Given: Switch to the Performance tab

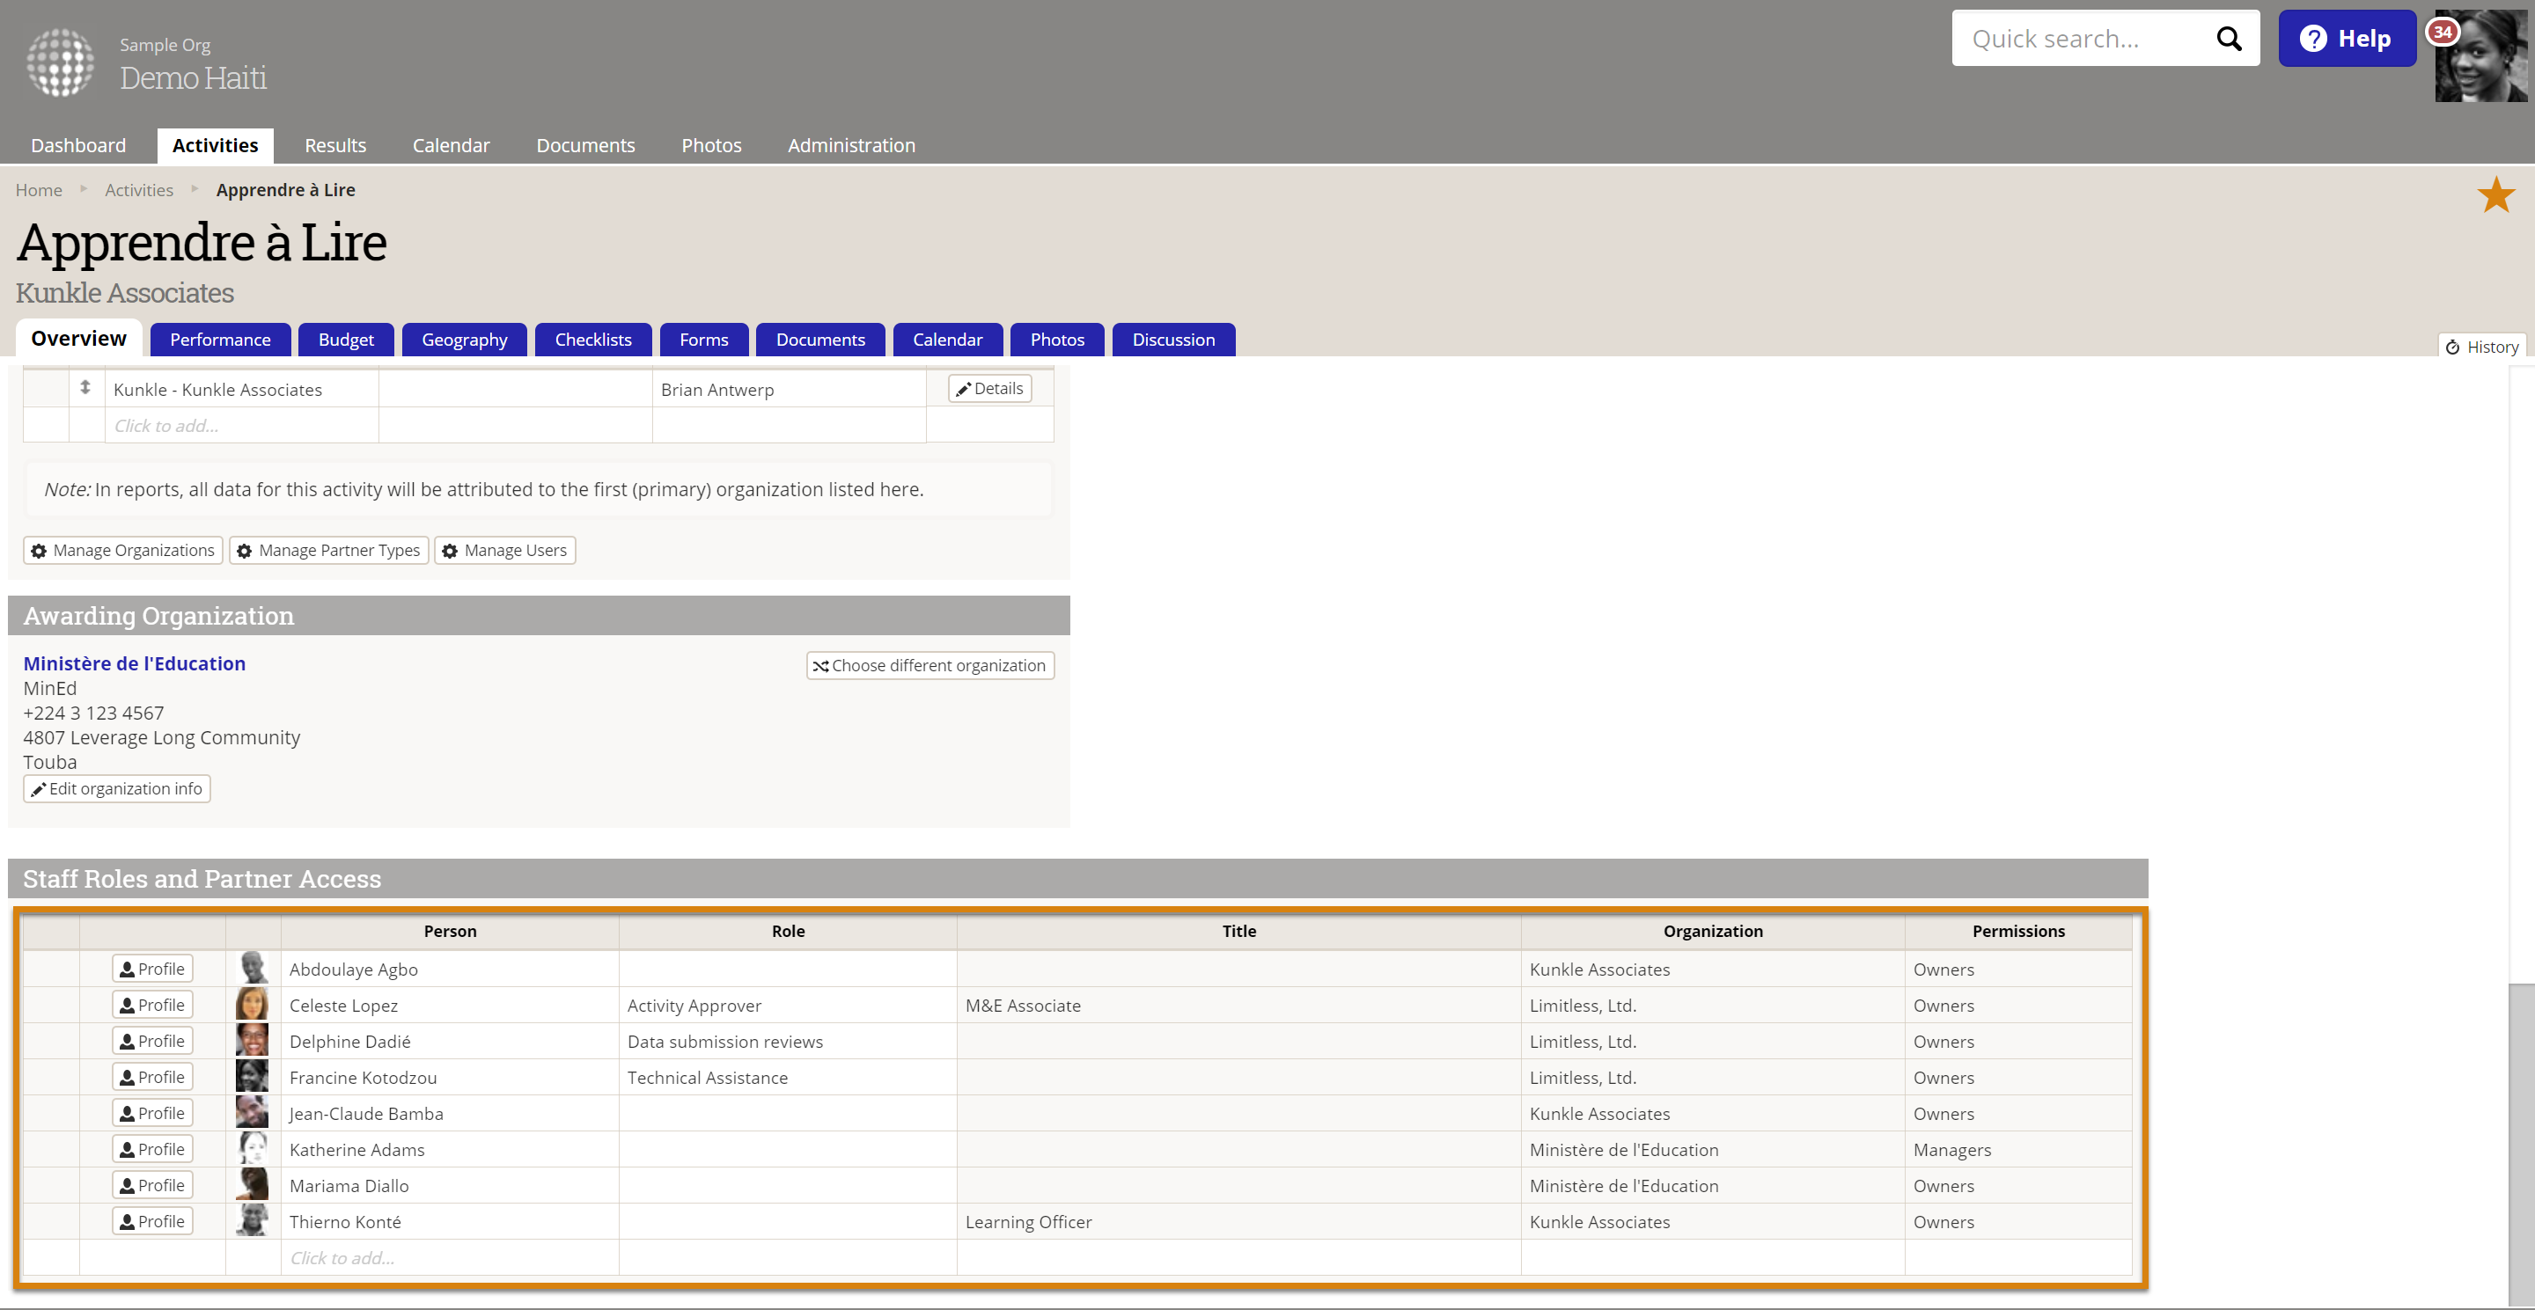Looking at the screenshot, I should 219,340.
